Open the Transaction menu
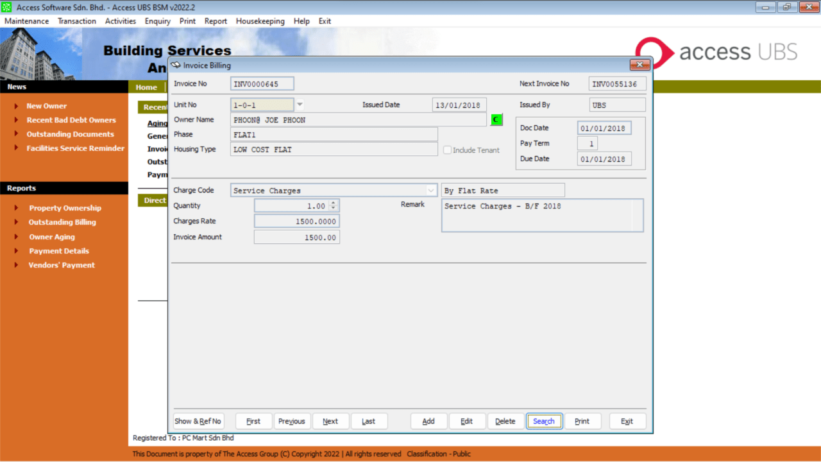 point(76,21)
